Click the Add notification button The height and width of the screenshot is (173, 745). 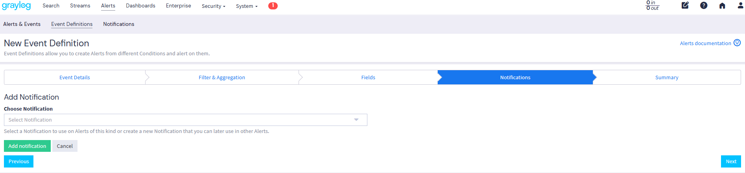(x=27, y=146)
